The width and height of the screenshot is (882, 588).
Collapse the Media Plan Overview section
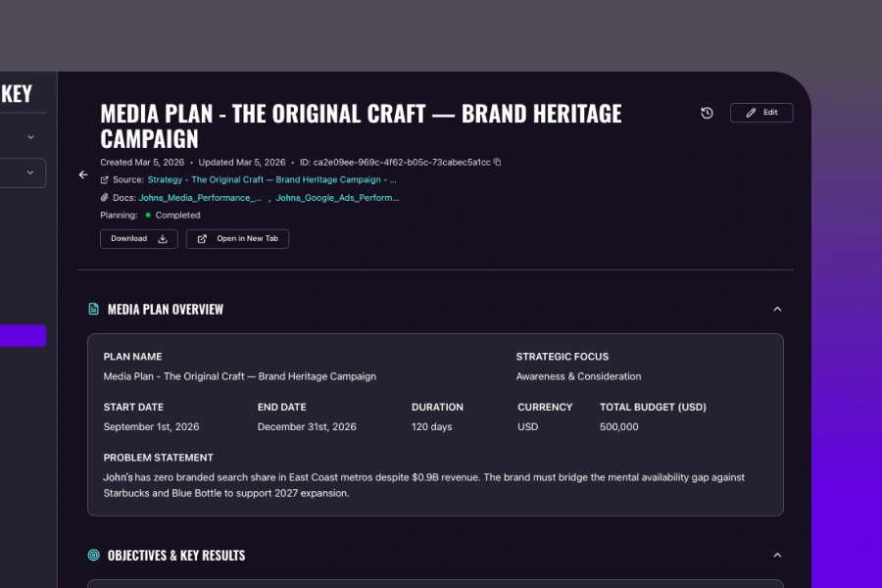777,308
